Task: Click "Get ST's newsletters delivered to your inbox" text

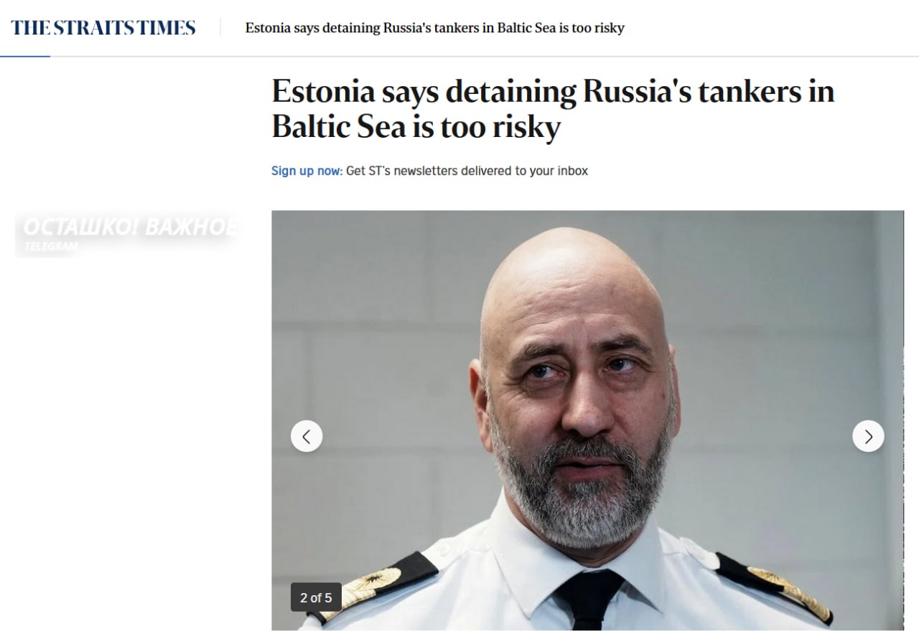Action: (467, 171)
